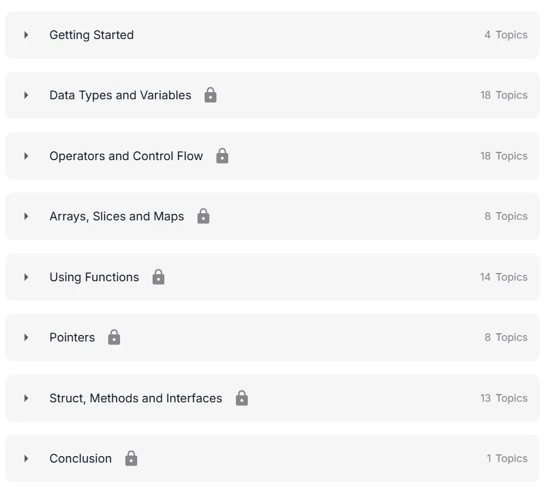544x488 pixels.
Task: Expand the Using Functions disclosure triangle
Action: pos(26,277)
